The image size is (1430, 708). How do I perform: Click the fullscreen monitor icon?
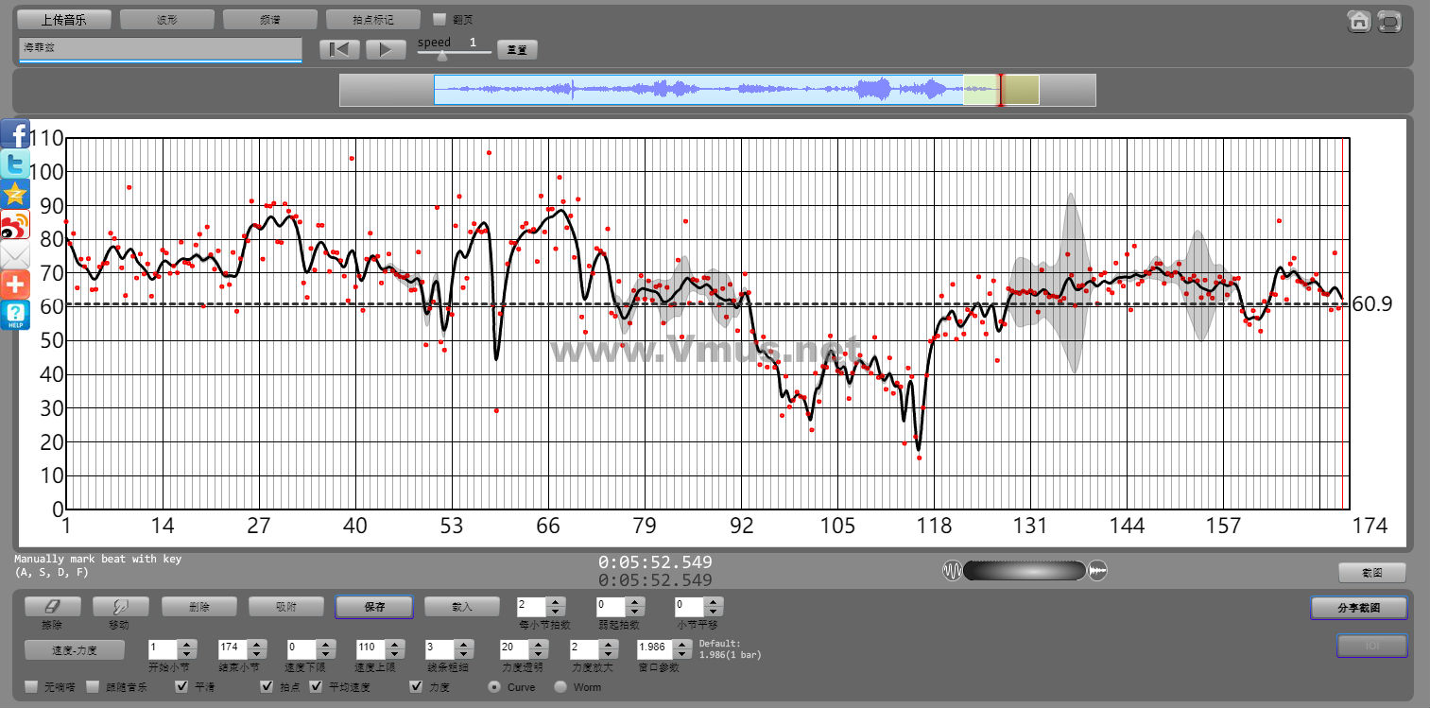coord(1389,21)
